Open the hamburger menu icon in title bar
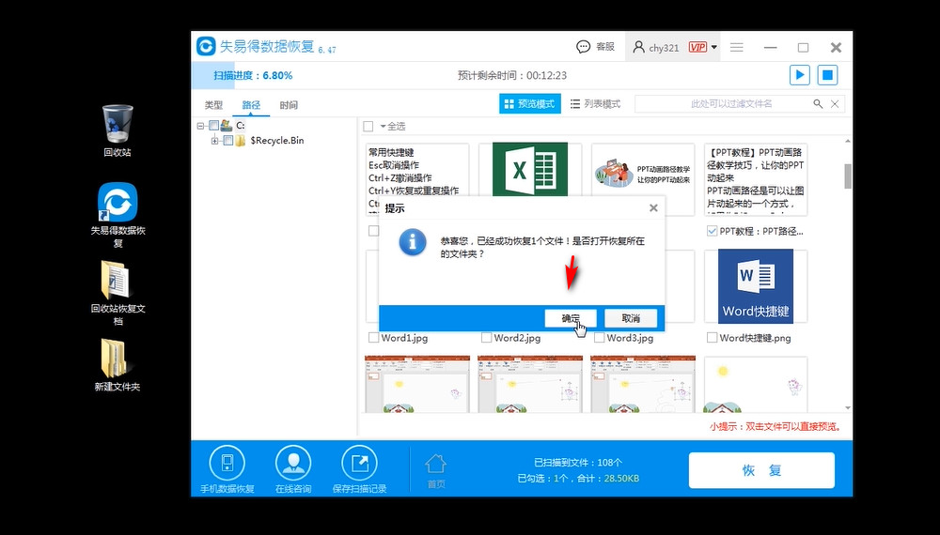The height and width of the screenshot is (535, 940). (737, 47)
